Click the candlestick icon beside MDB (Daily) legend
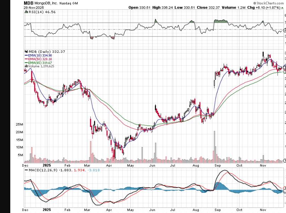The width and height of the screenshot is (286, 213). [27, 51]
